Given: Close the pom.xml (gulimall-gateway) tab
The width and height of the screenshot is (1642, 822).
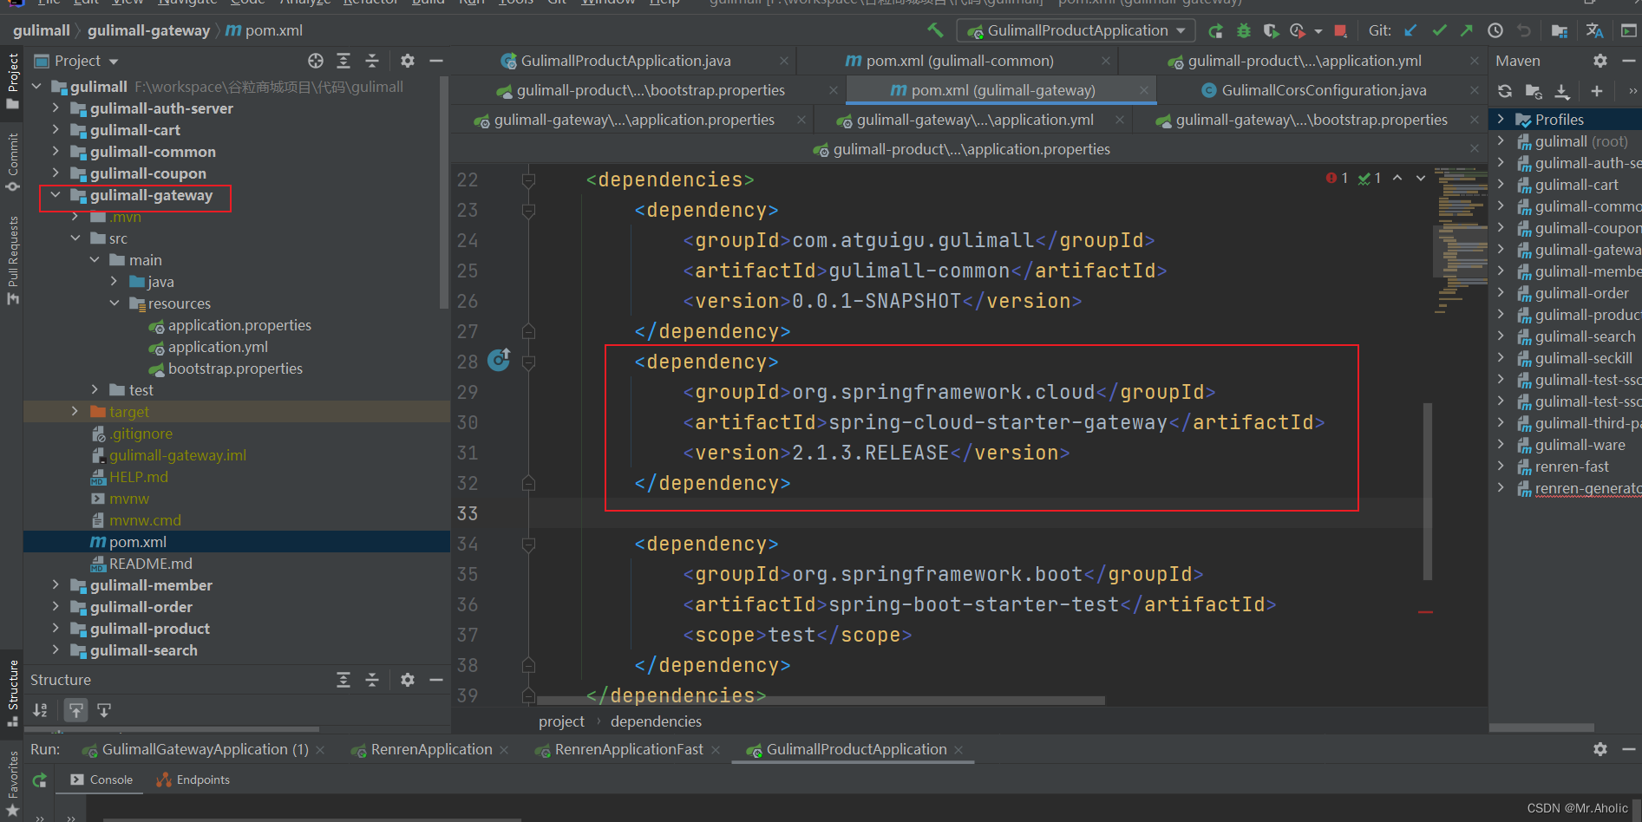Looking at the screenshot, I should (x=1144, y=90).
